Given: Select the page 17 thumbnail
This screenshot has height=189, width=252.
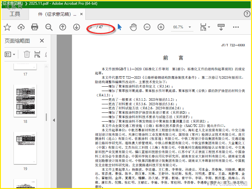Looking at the screenshot, I should pyautogui.click(x=25, y=66).
